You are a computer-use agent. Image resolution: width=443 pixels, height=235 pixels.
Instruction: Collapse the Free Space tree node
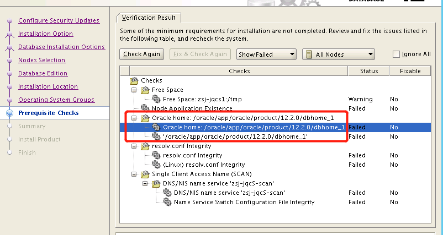coord(133,90)
